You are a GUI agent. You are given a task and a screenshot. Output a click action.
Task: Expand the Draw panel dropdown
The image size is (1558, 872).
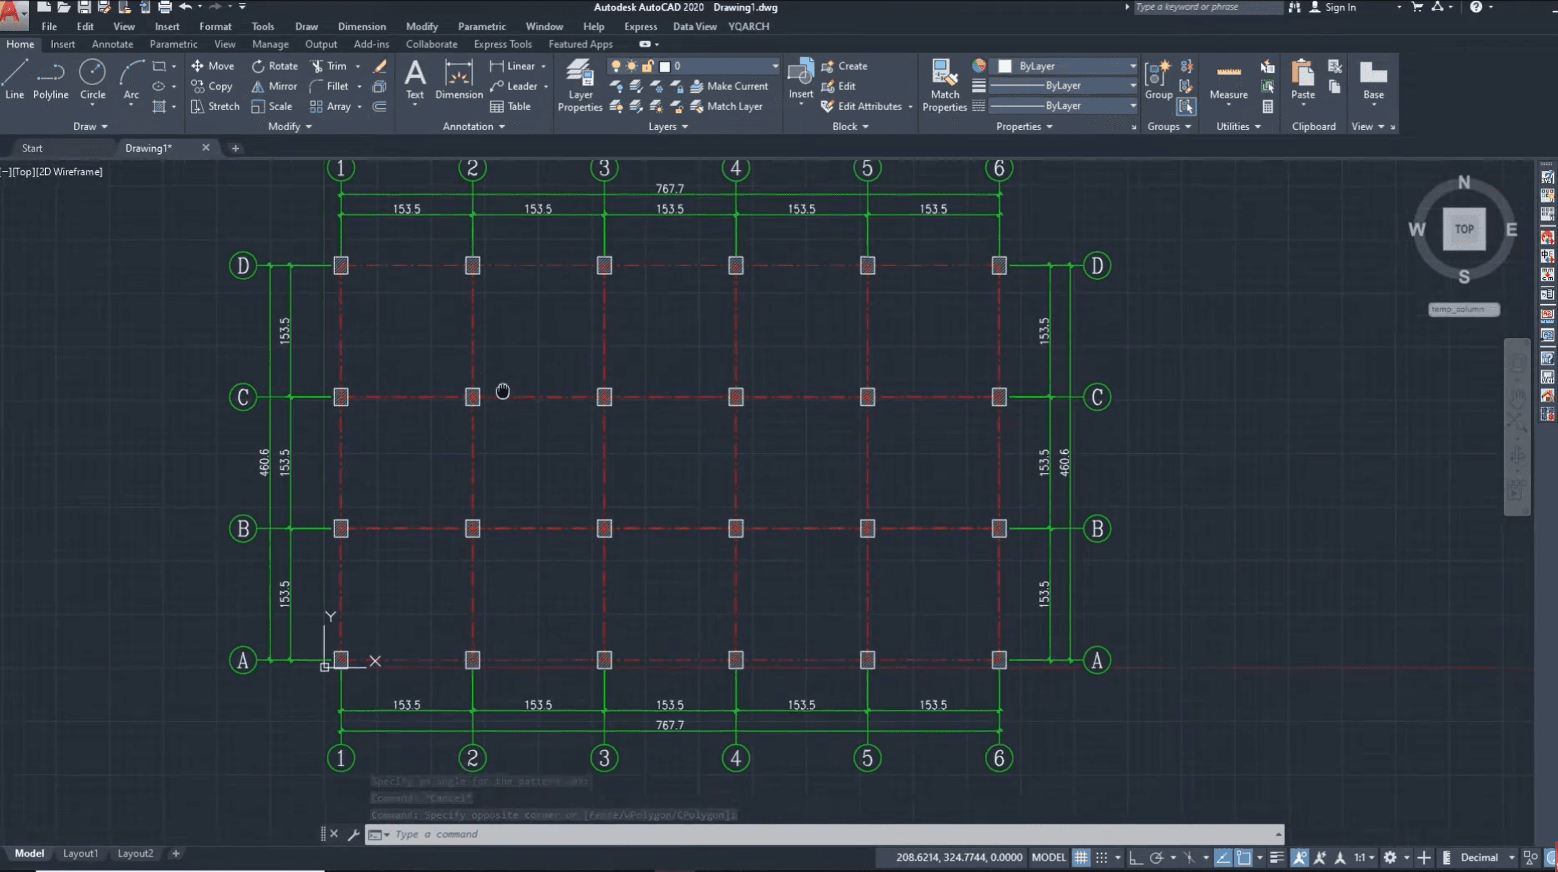point(90,126)
